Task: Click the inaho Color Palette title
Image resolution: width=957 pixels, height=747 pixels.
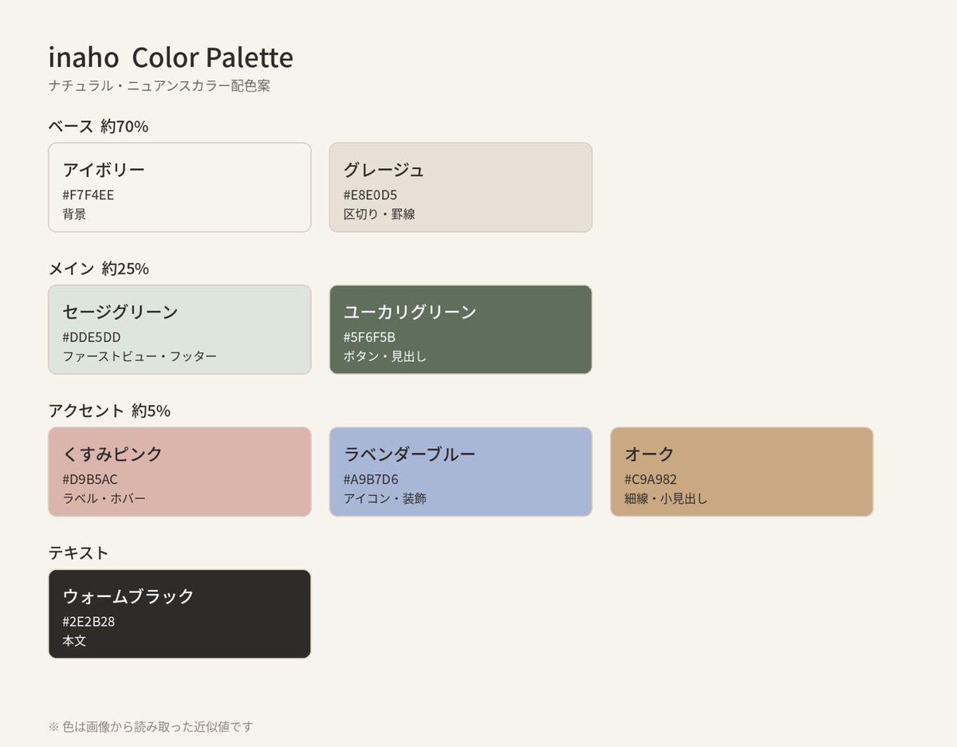Action: click(x=171, y=57)
